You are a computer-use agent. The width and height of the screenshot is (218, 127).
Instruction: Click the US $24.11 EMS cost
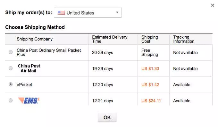[151, 101]
